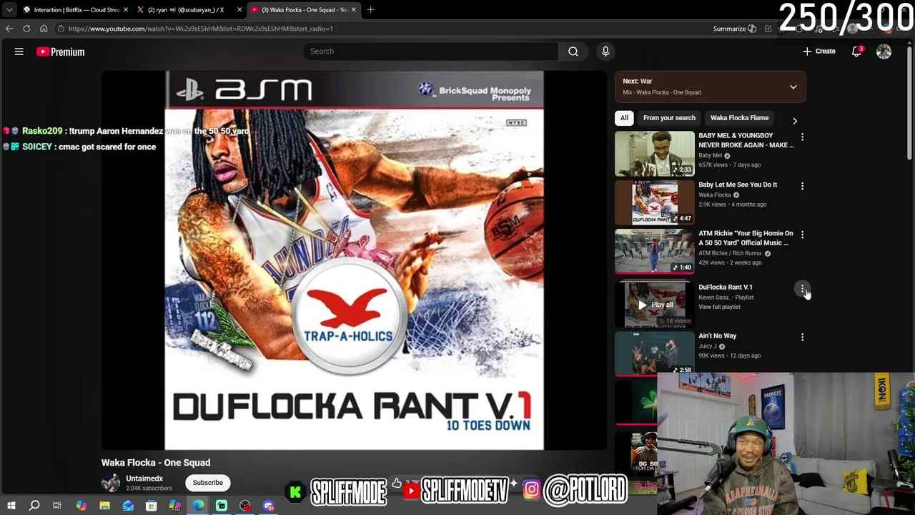915x515 pixels.
Task: Open the browser tab list dropdown
Action: click(9, 10)
